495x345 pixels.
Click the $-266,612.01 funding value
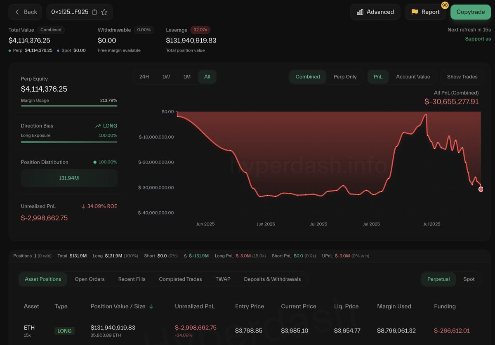tap(452, 331)
